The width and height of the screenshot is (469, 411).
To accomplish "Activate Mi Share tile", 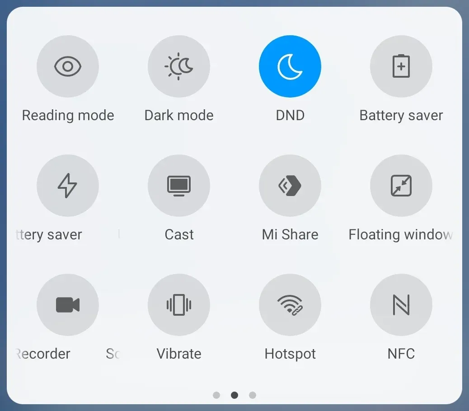I will (290, 186).
